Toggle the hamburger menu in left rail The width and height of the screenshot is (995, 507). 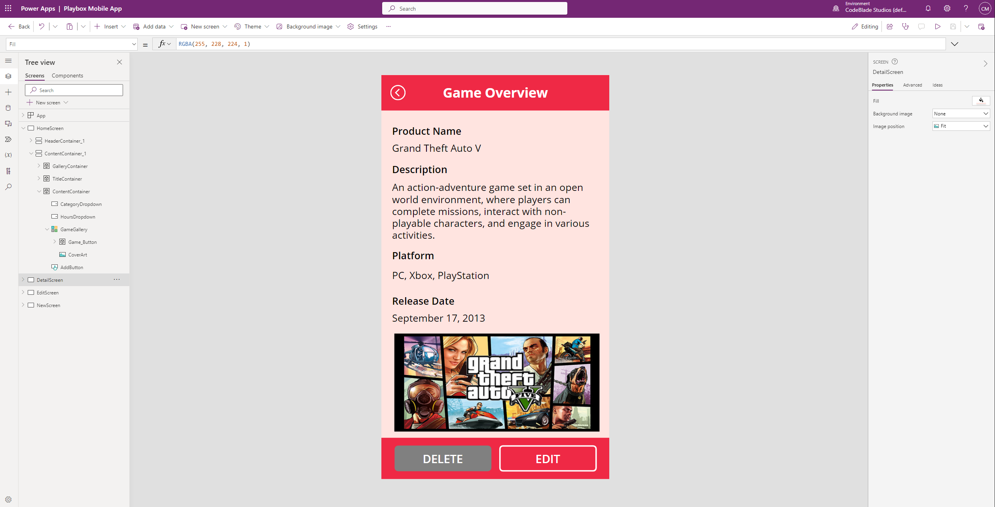point(8,60)
